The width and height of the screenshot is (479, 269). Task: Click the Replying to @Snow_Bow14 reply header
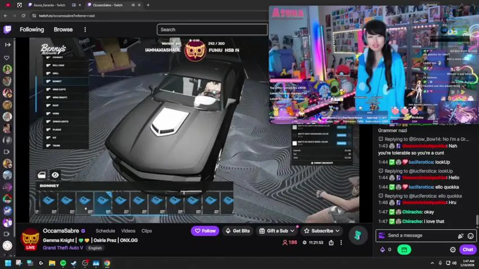click(424, 139)
